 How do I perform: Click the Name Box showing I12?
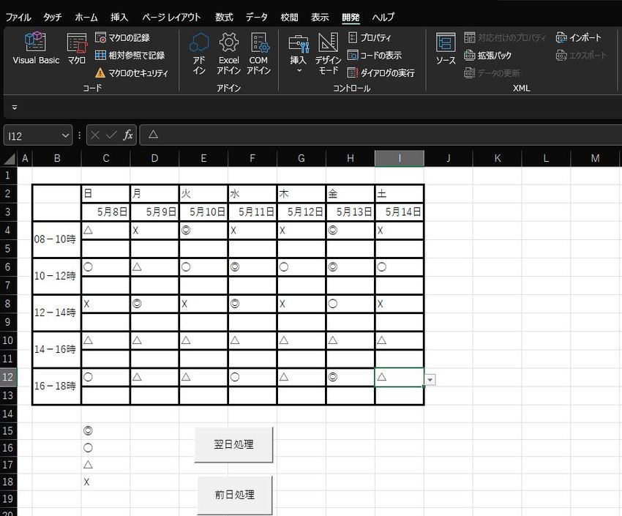[31, 135]
